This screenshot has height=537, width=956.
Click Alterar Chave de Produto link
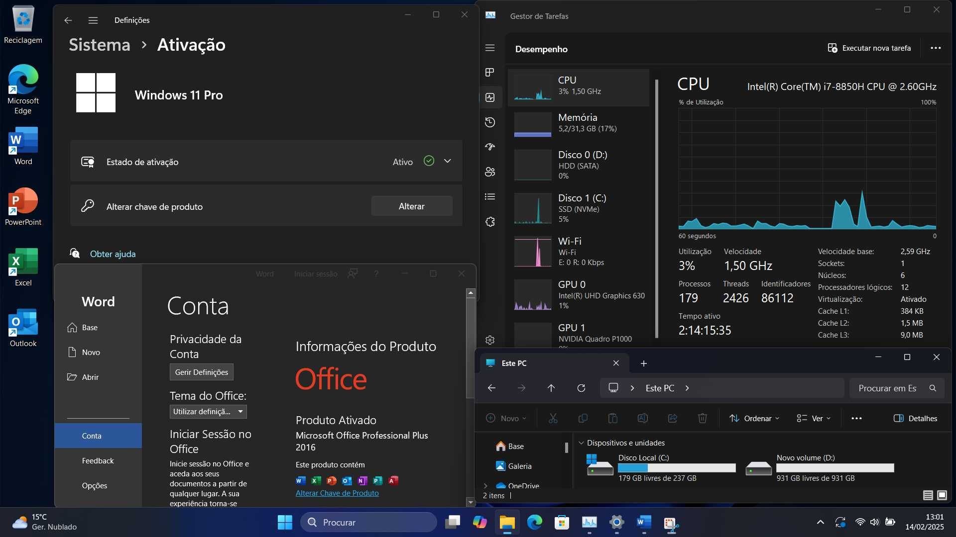[337, 493]
